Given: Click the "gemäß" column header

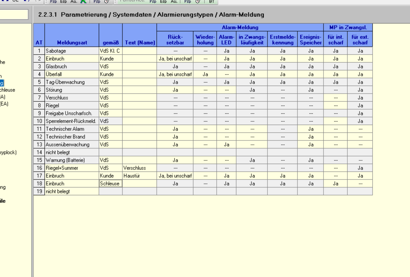Looking at the screenshot, I should 111,43.
